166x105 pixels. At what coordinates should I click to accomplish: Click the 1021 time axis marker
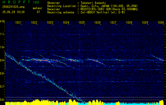[18, 23]
